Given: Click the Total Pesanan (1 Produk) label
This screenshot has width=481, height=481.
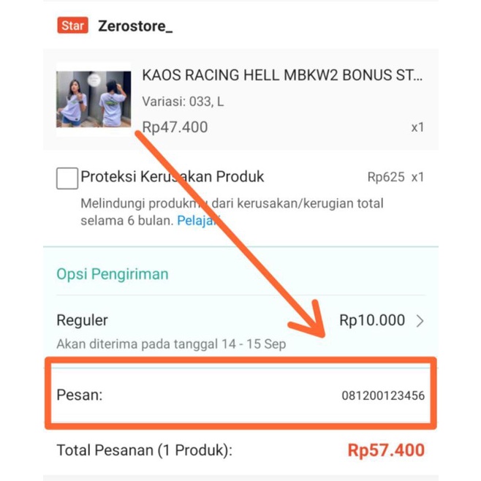Looking at the screenshot, I should 145,450.
